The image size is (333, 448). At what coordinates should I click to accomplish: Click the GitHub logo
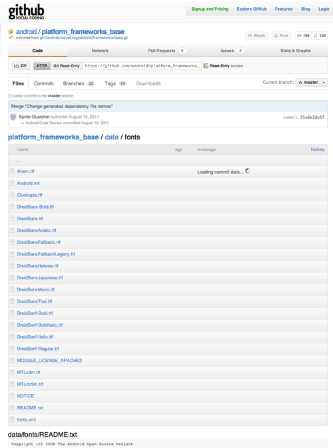pos(26,12)
